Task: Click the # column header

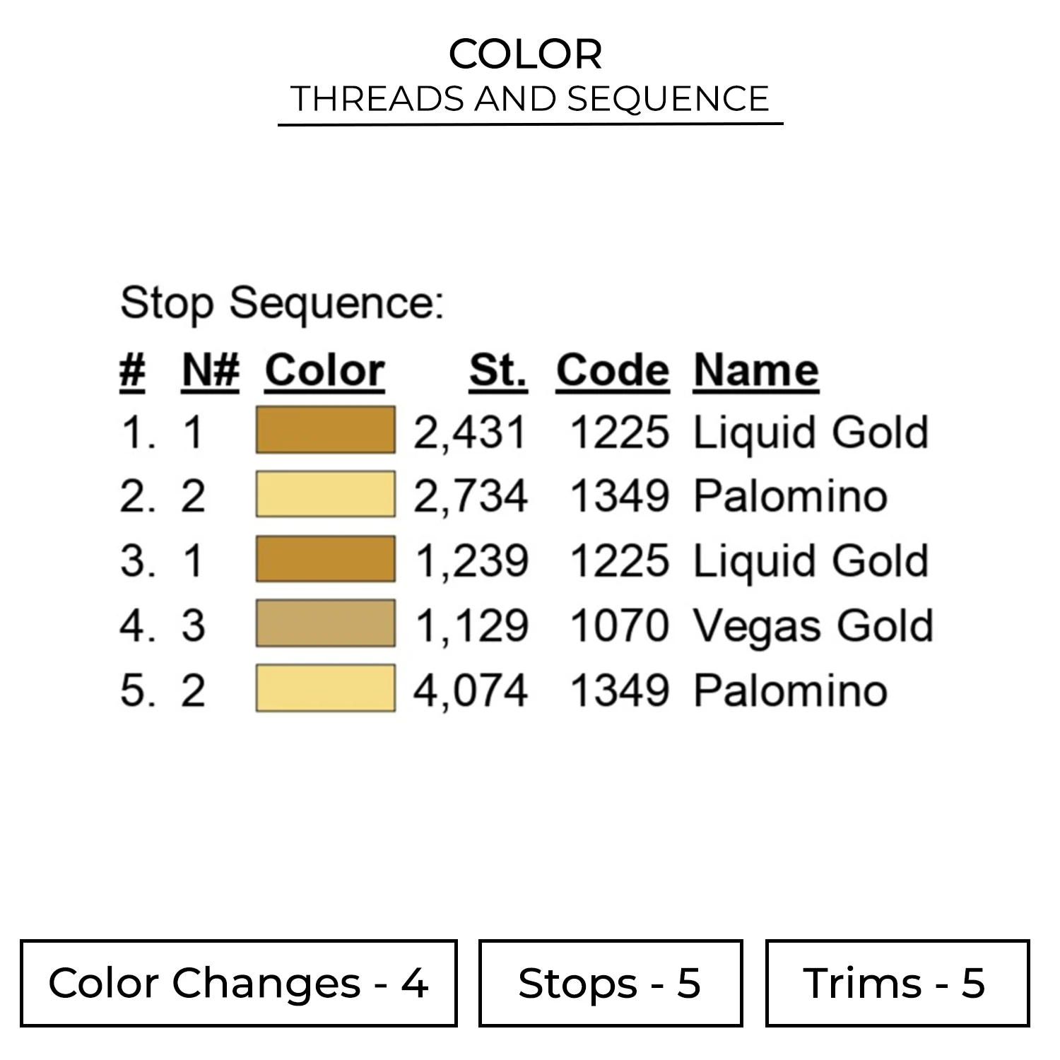Action: pos(132,370)
